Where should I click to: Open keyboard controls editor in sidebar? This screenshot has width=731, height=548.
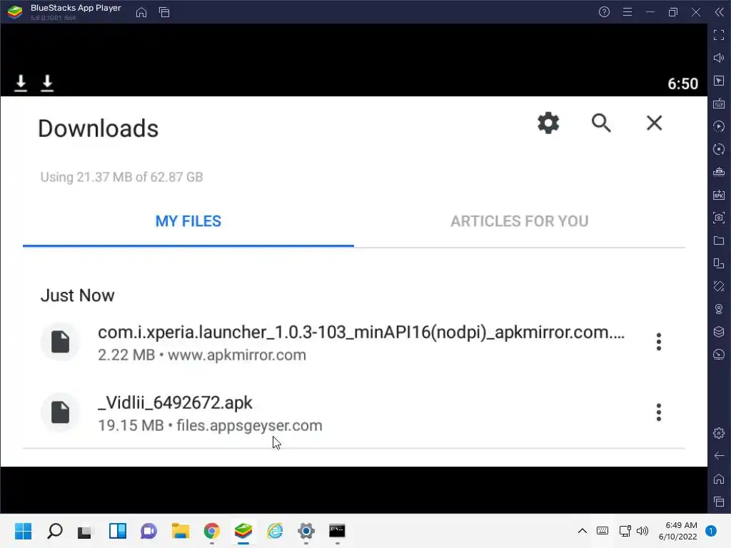tap(719, 103)
